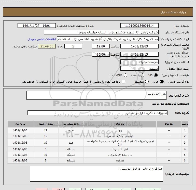Click the price validity time 16:00
The width and height of the screenshot is (196, 190).
[x=101, y=54]
